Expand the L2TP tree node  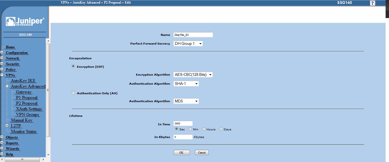click(x=7, y=126)
